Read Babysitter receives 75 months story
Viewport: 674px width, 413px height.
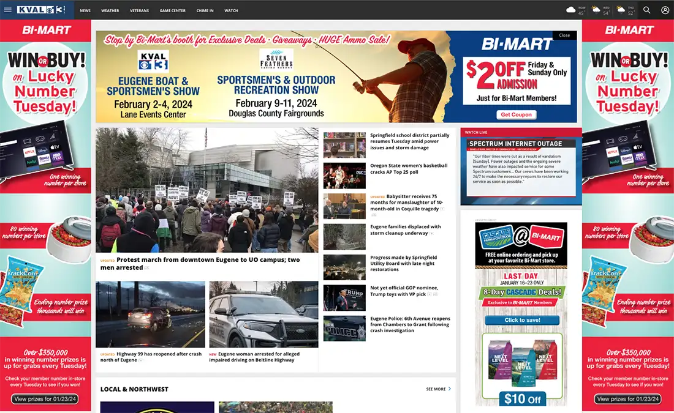(x=407, y=202)
